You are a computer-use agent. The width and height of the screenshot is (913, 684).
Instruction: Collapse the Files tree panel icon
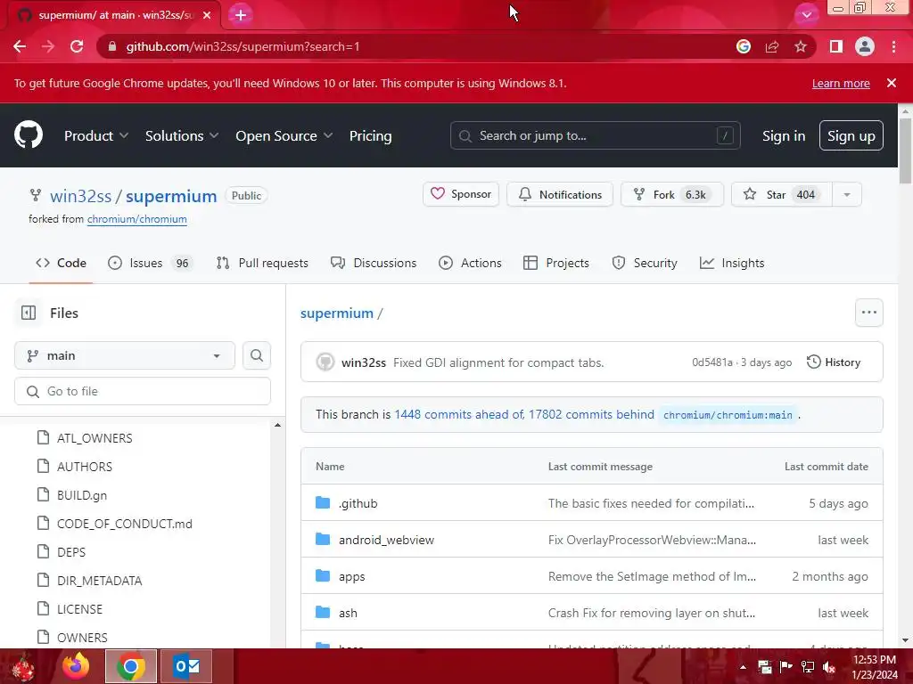(29, 313)
